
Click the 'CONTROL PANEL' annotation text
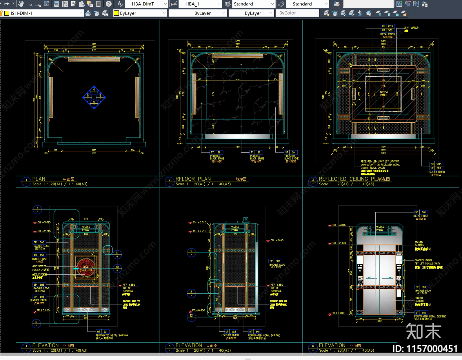pos(423,260)
